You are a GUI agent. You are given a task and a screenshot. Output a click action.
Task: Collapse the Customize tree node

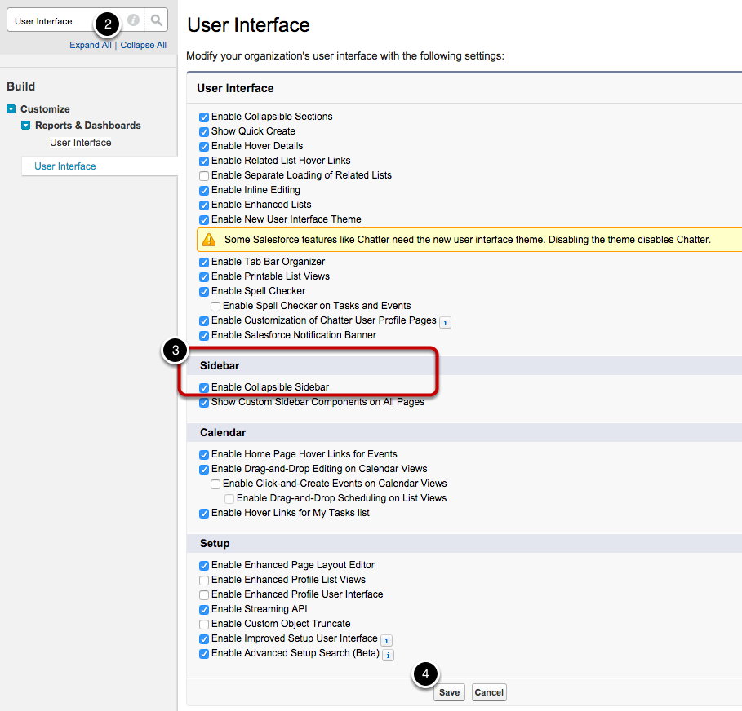(10, 108)
